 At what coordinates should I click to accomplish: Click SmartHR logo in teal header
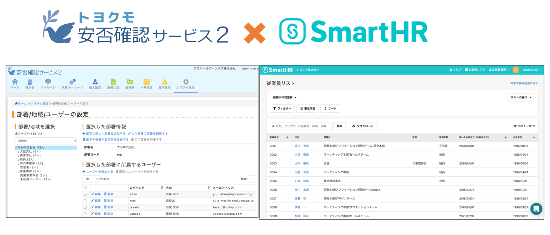click(277, 70)
